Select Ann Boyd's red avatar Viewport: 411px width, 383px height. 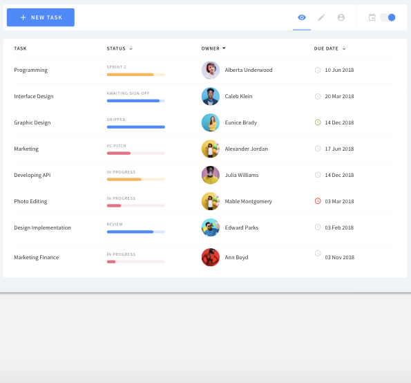point(210,257)
